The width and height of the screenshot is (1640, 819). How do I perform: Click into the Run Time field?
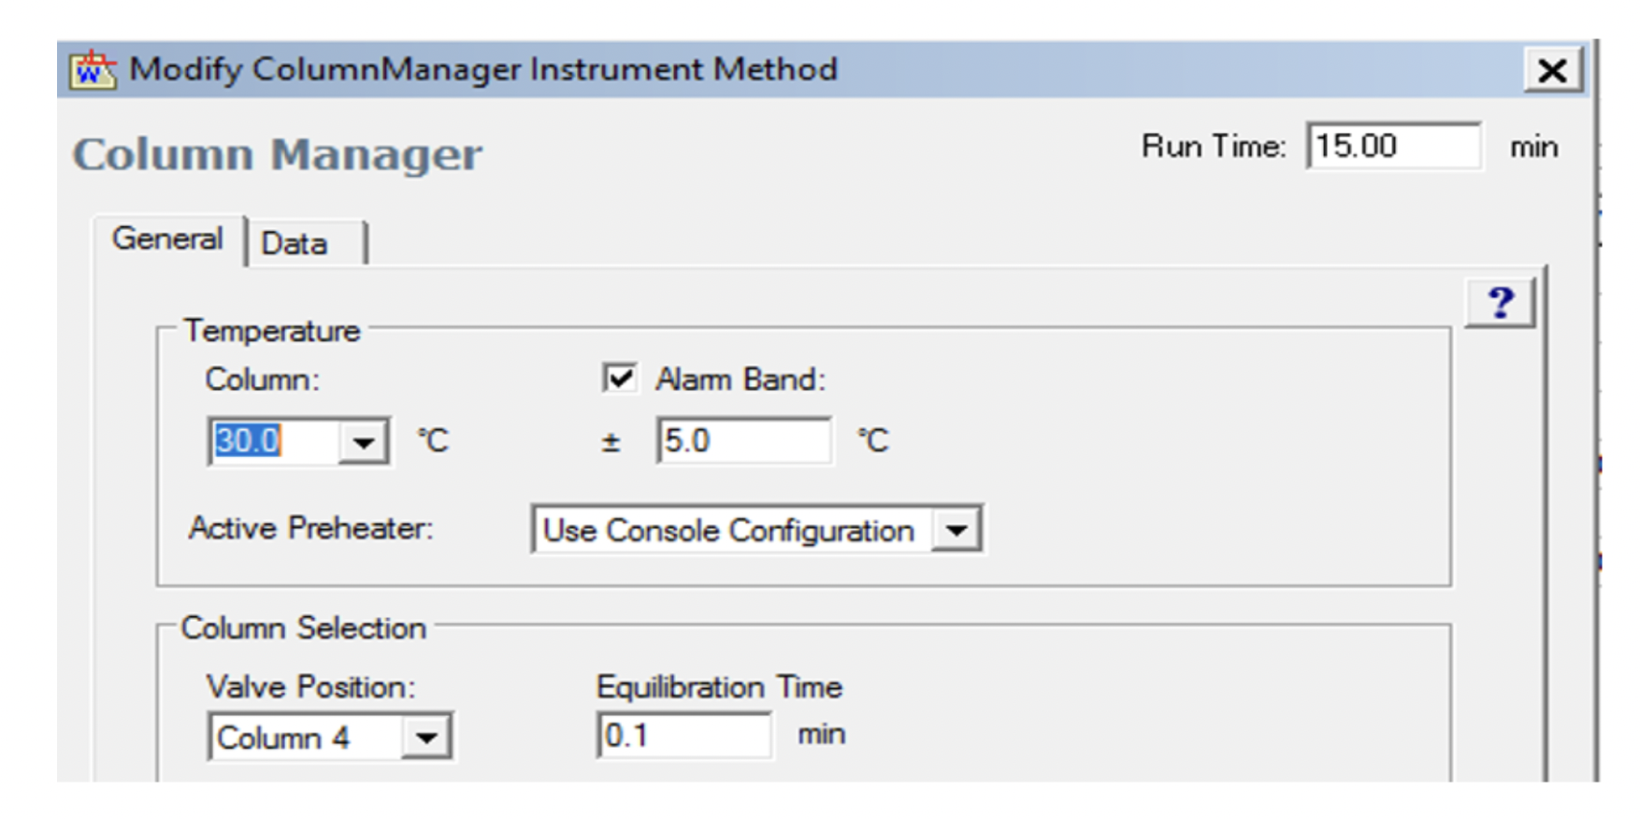pyautogui.click(x=1392, y=147)
